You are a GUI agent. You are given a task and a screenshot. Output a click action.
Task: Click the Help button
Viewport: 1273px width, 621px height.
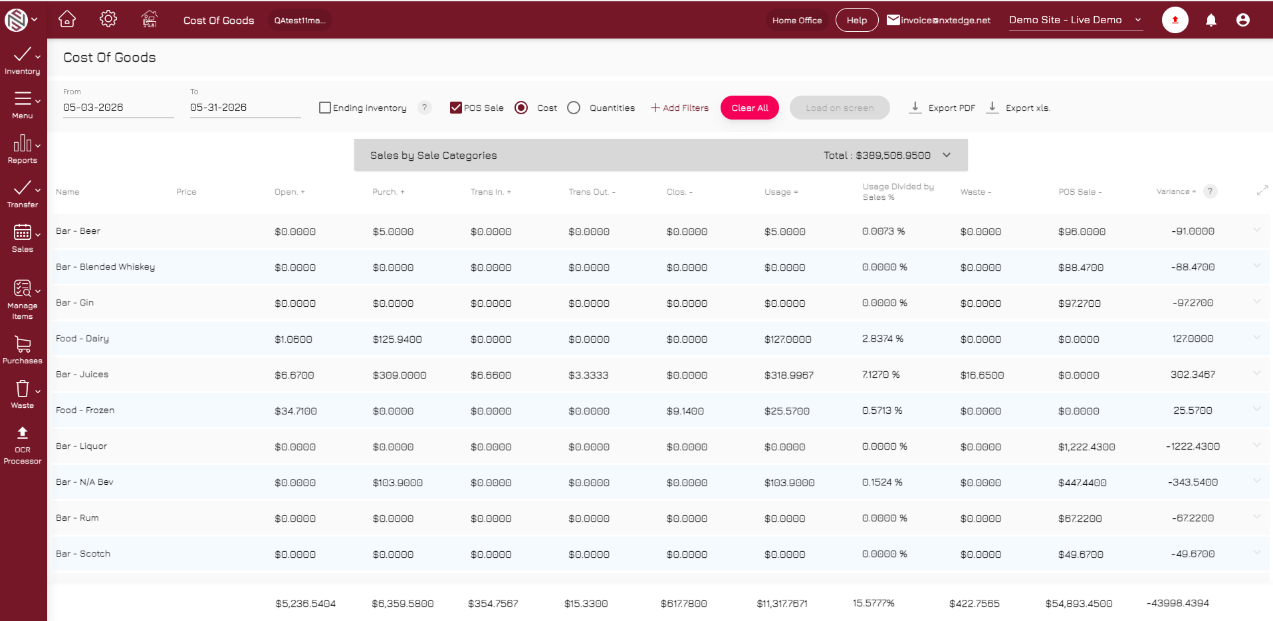tap(857, 20)
